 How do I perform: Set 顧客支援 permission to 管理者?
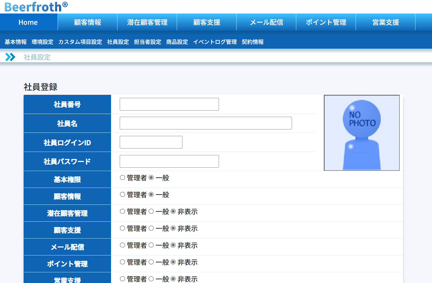(123, 228)
